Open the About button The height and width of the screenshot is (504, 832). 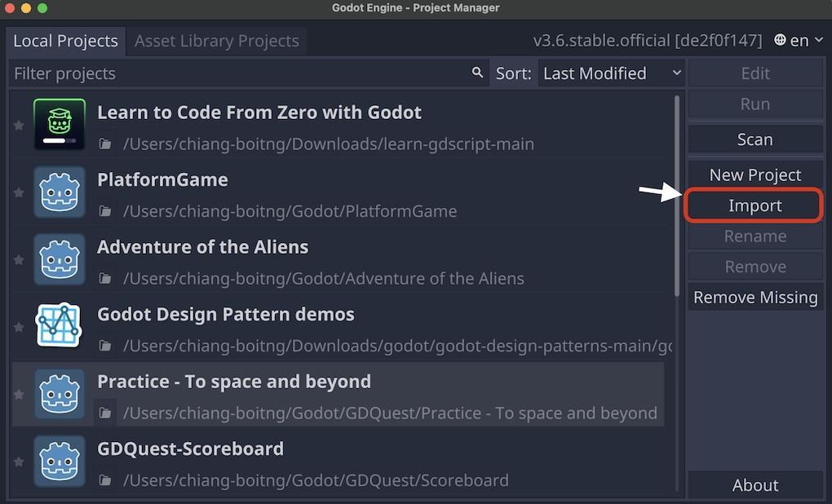755,485
